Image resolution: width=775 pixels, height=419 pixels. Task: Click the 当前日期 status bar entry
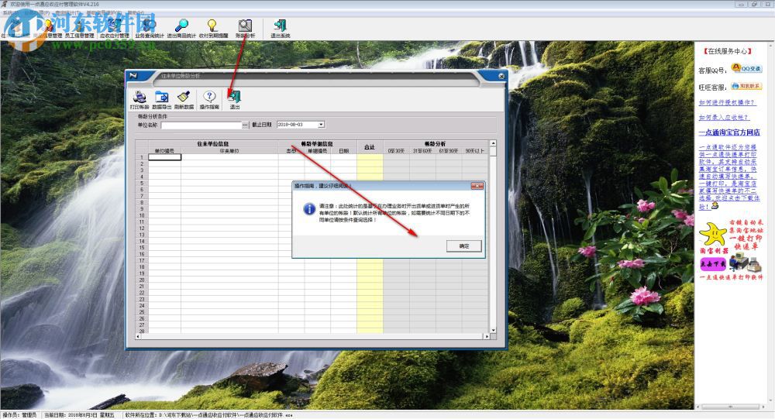tap(79, 415)
